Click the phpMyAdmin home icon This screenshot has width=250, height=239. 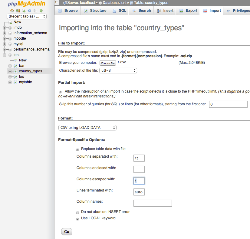click(x=12, y=10)
